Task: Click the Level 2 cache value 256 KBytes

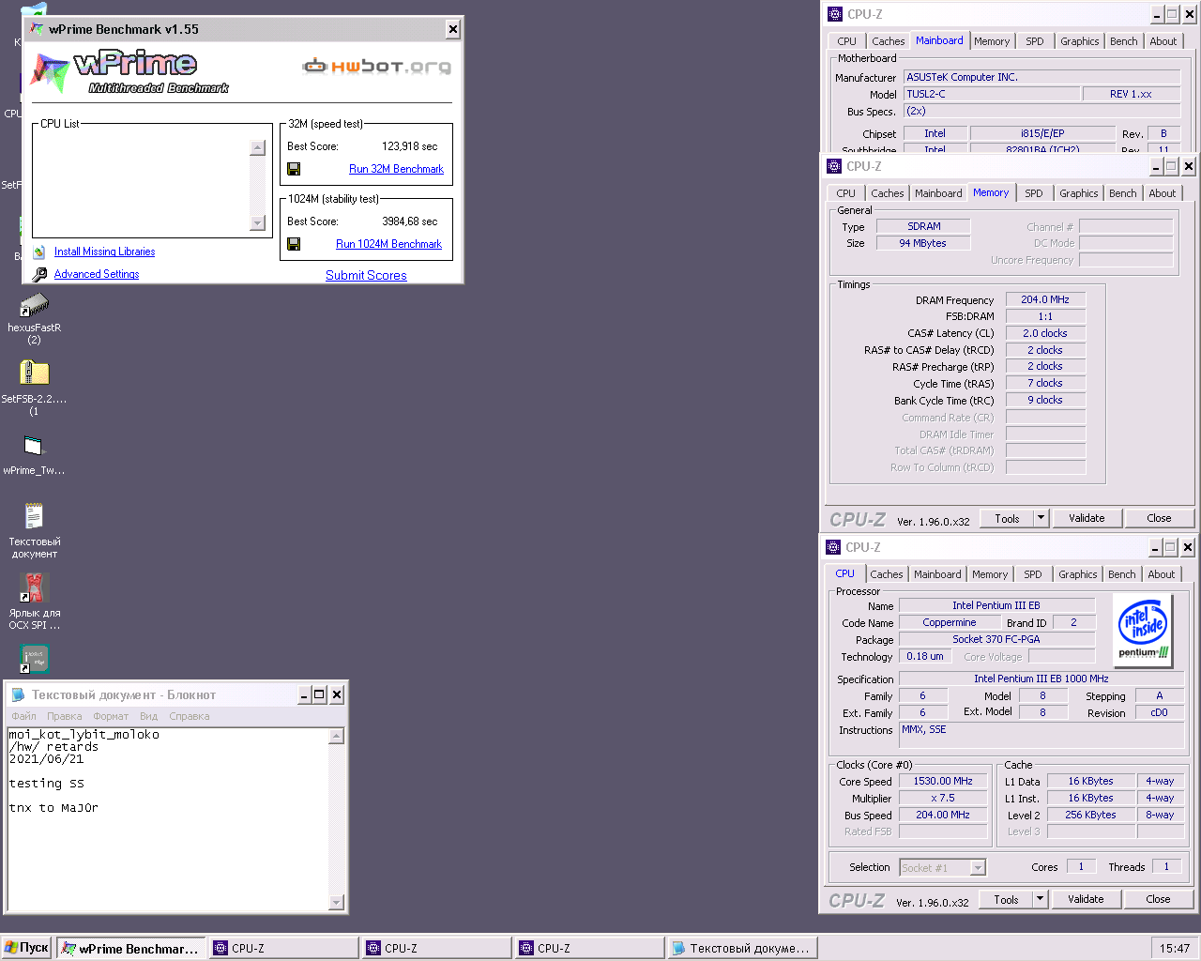Action: pos(1090,815)
